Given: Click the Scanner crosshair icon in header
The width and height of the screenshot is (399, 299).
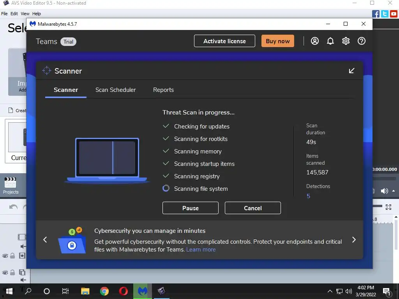Looking at the screenshot, I should click(47, 71).
